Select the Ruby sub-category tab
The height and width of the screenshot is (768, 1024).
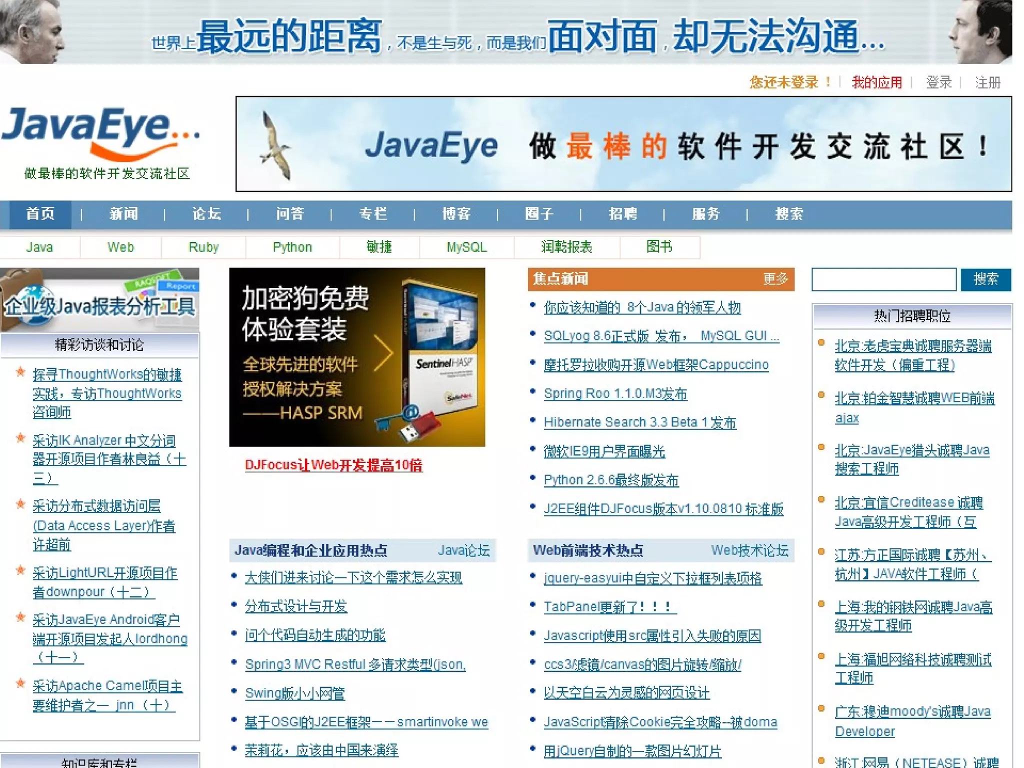point(203,247)
